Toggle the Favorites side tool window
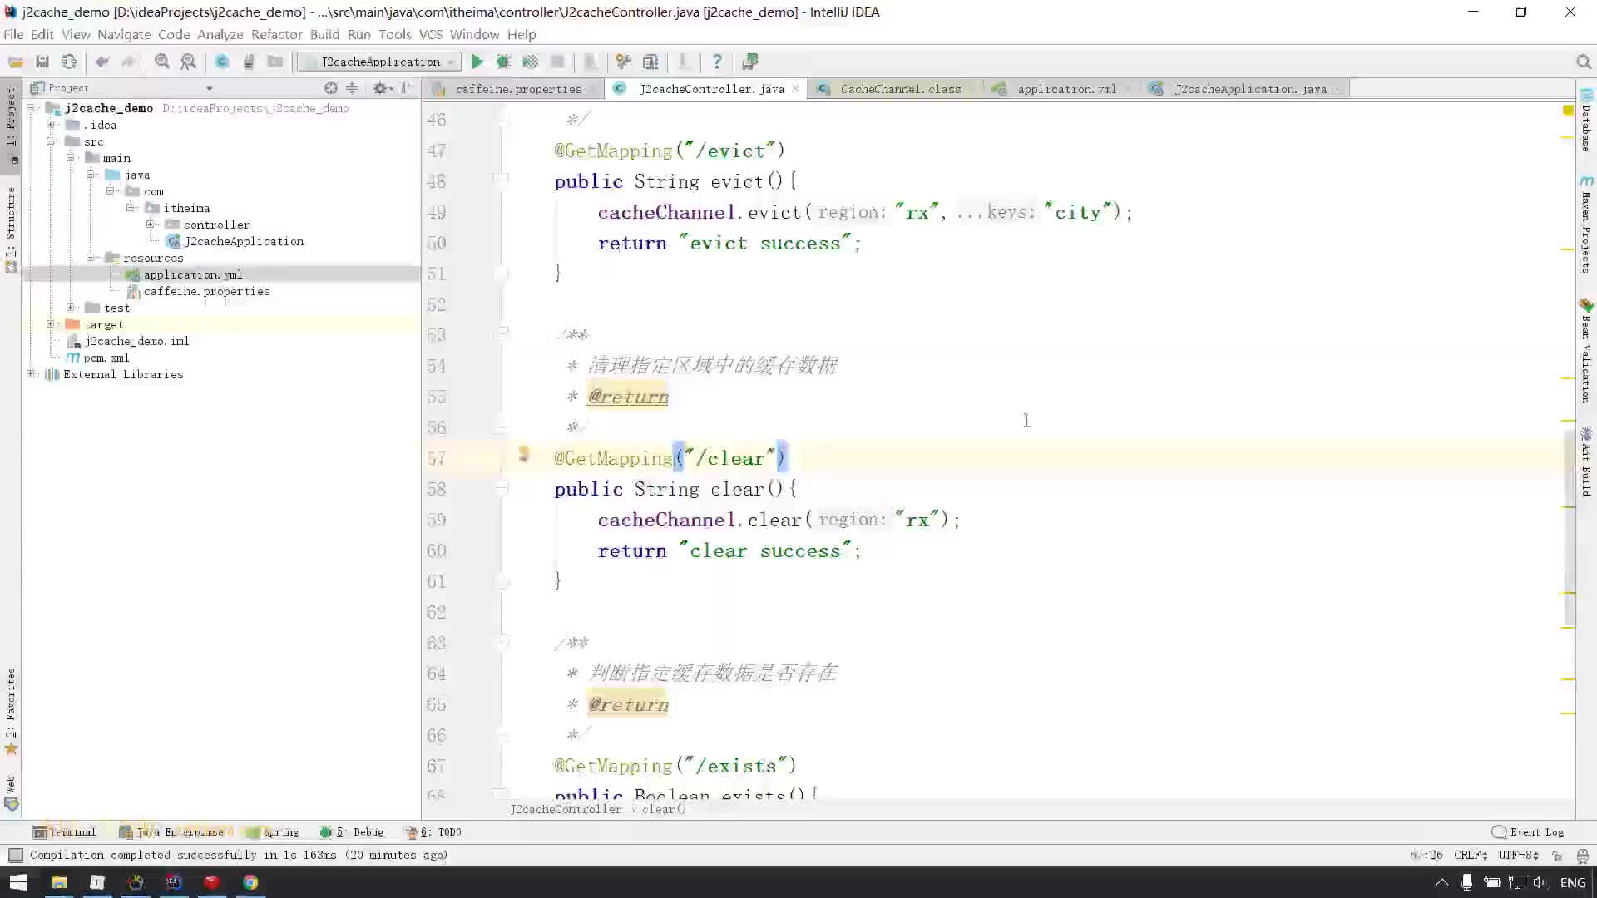 11,711
